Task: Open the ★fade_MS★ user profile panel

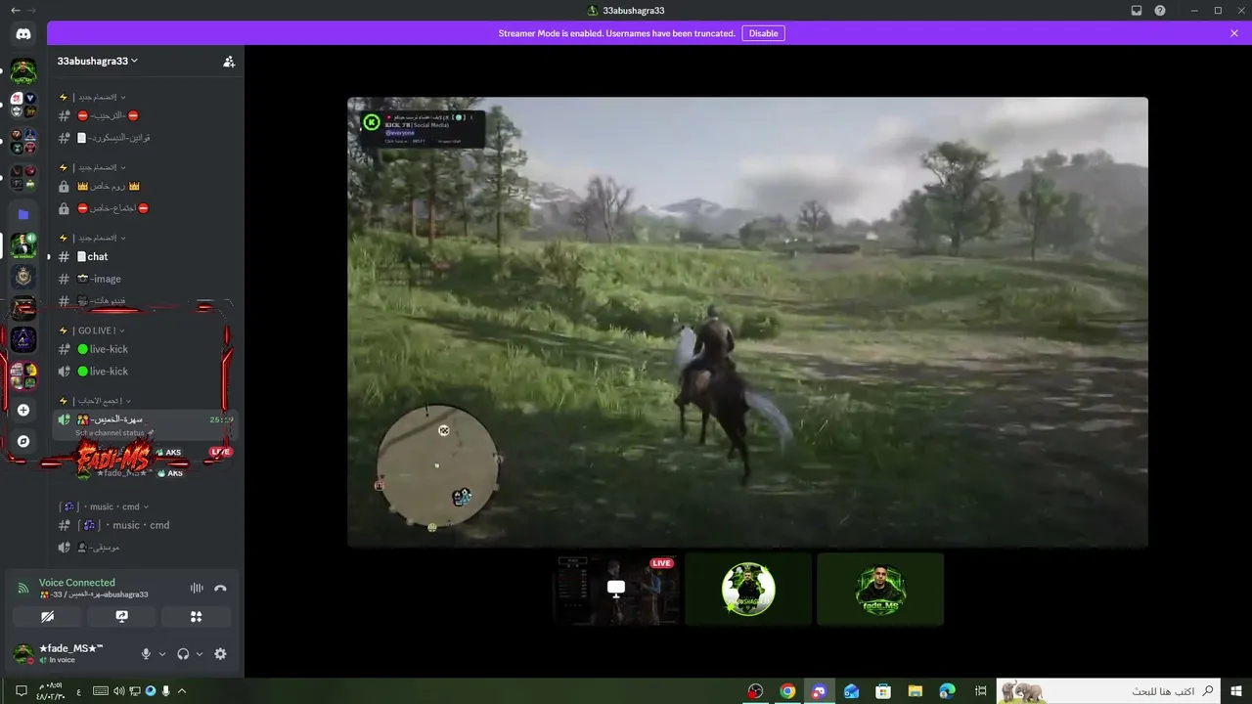Action: 70,654
